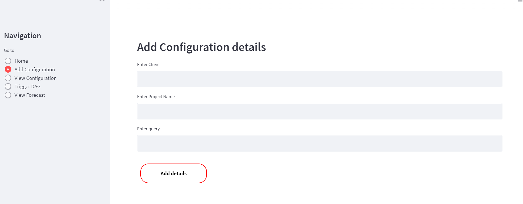
Task: Click the 'Add Configuration details' page heading
Action: tap(201, 47)
